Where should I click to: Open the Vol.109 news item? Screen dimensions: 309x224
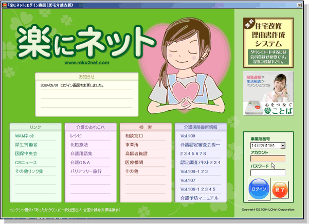188,136
